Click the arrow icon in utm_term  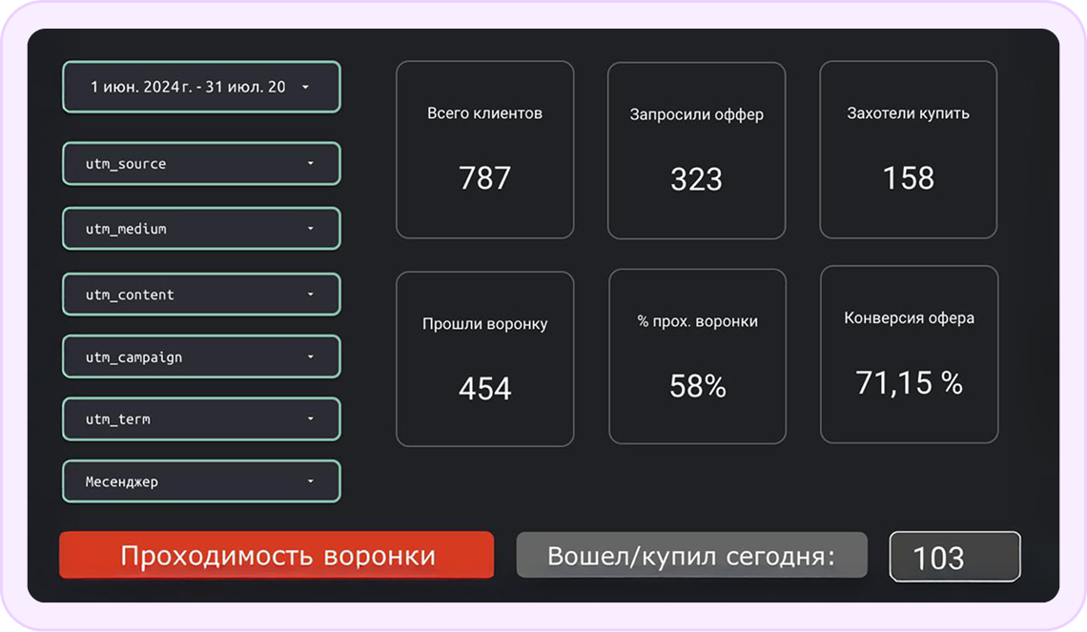(310, 419)
